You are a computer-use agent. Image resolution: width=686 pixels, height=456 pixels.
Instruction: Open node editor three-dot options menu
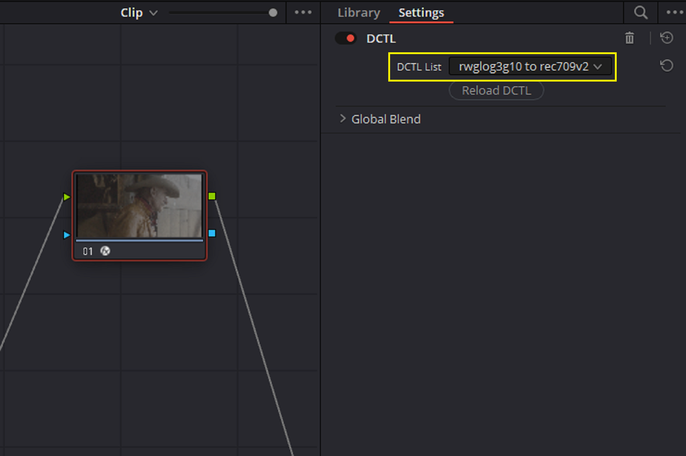tap(303, 13)
